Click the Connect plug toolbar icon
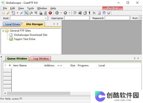Image resolution: width=143 pixels, height=103 pixels. (22, 13)
